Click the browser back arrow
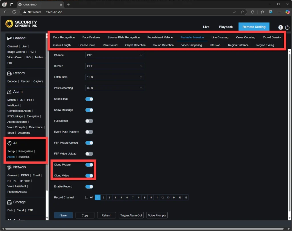Screen dimensions: 292x231 (5, 12)
